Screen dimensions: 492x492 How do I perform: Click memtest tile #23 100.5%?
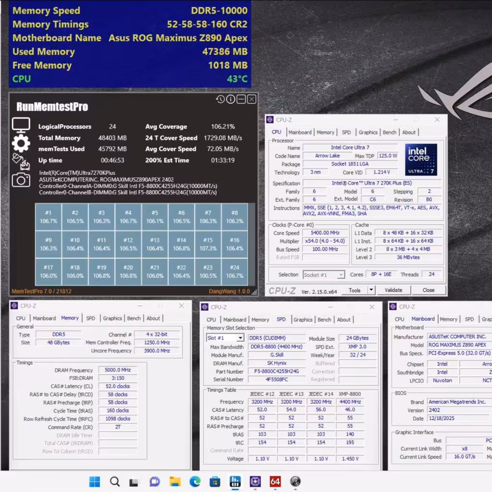(208, 271)
